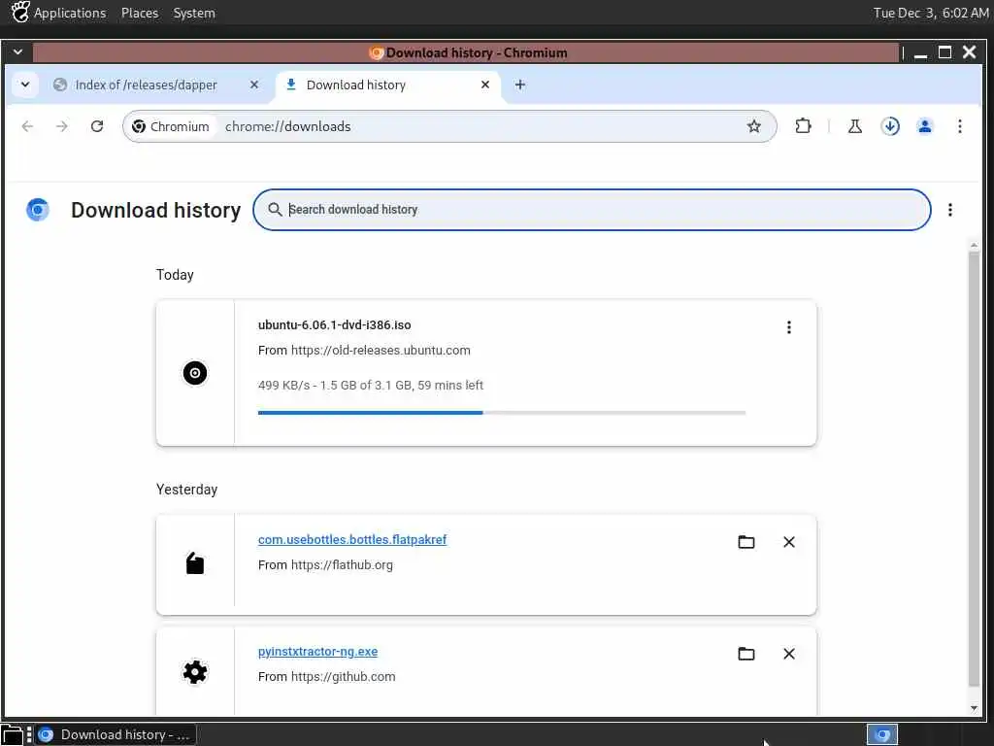This screenshot has height=746, width=994.
Task: Open the Chrome Labs flask icon
Action: (854, 126)
